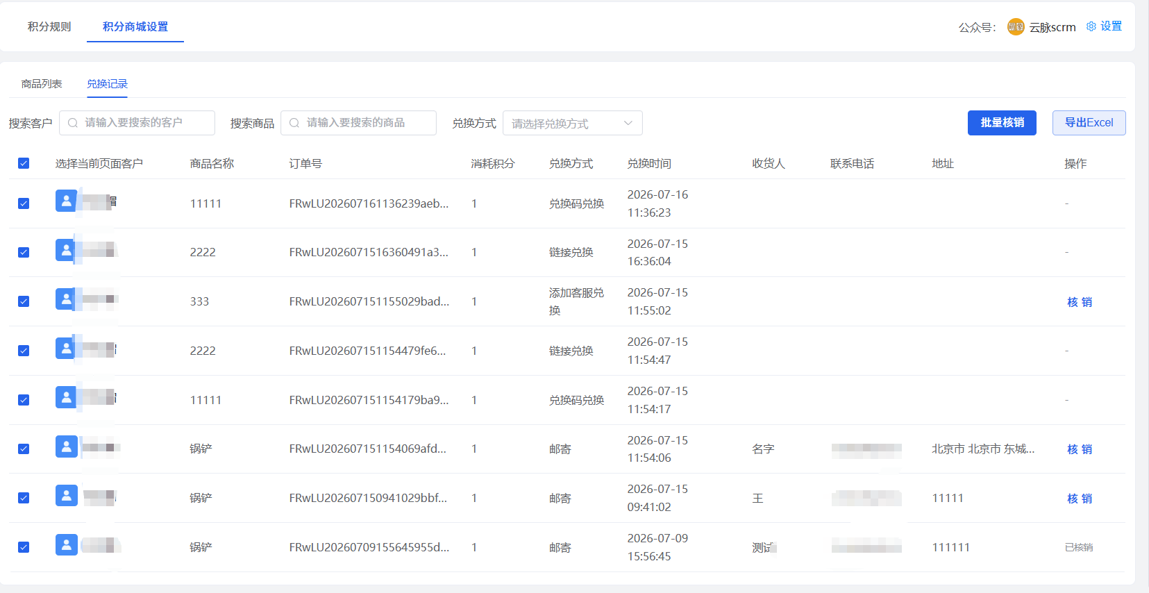Open settings via the gear icon
1149x593 pixels.
coord(1091,26)
